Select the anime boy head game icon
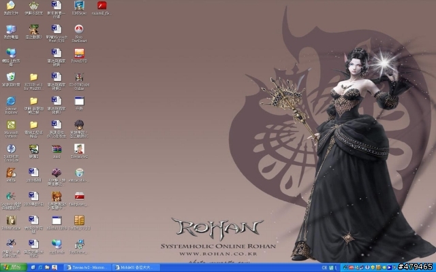The width and height of the screenshot is (436, 272). [79, 125]
